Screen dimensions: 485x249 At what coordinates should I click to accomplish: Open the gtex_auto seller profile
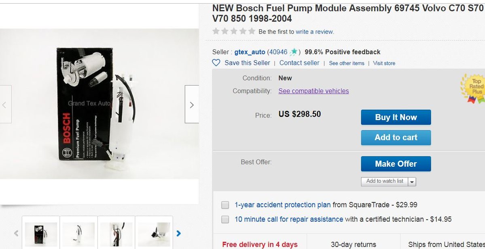249,52
